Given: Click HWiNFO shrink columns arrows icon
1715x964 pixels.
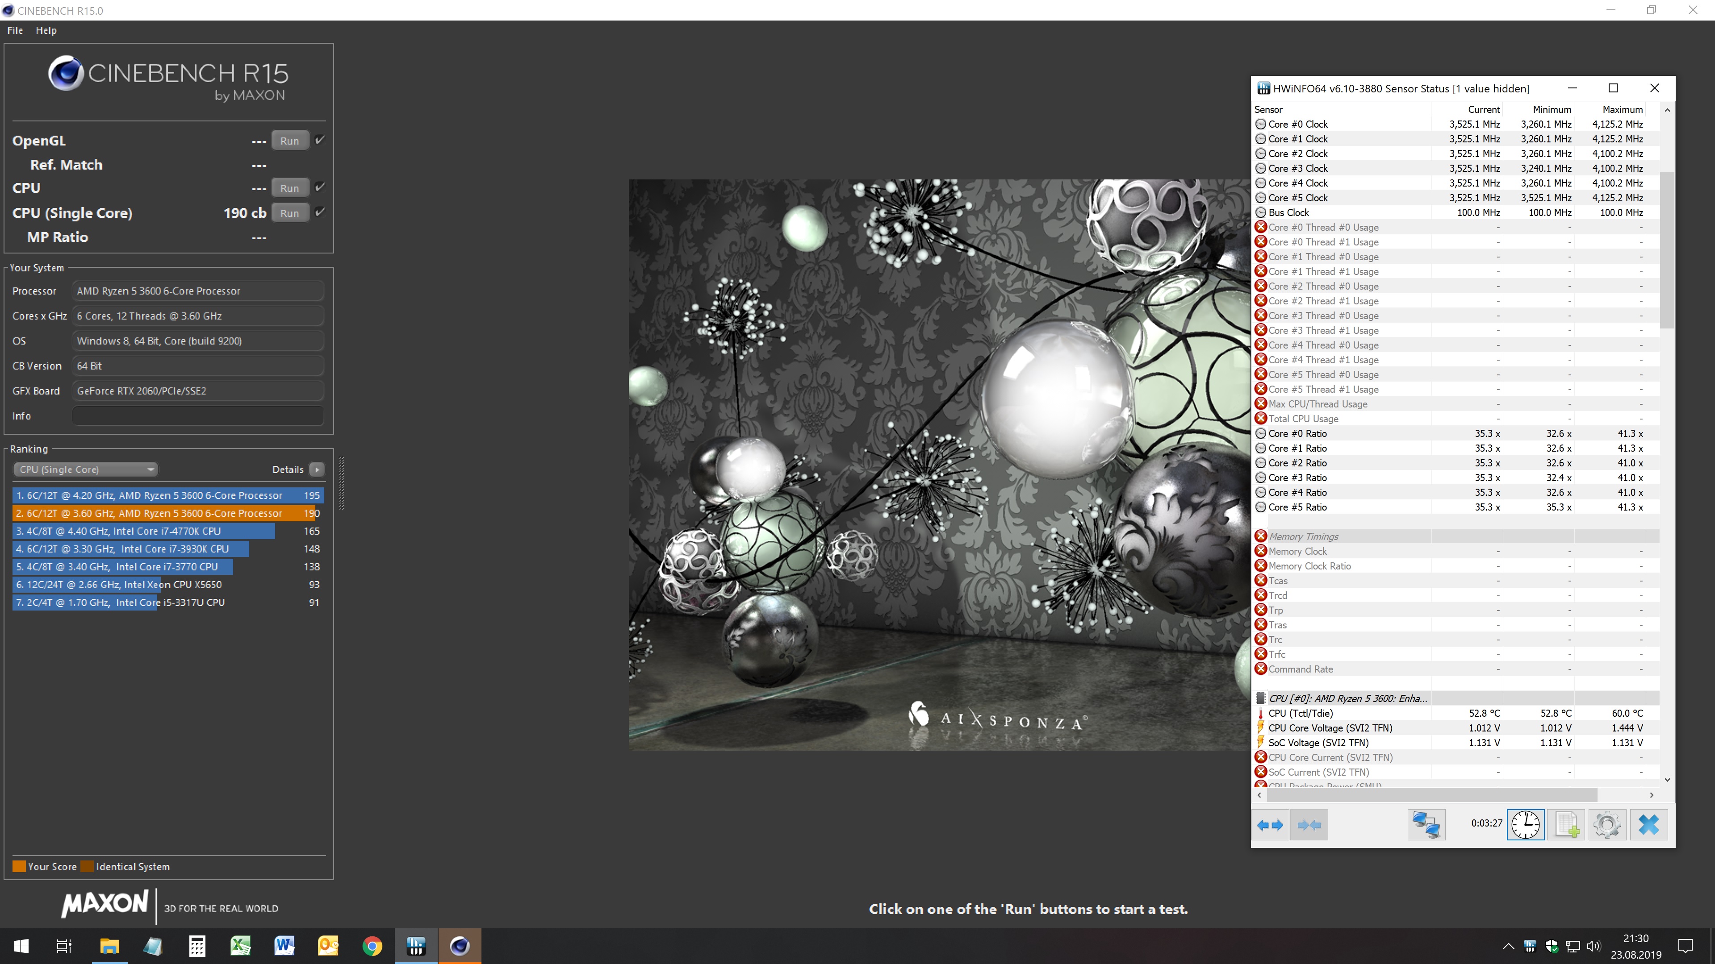Looking at the screenshot, I should pyautogui.click(x=1309, y=825).
